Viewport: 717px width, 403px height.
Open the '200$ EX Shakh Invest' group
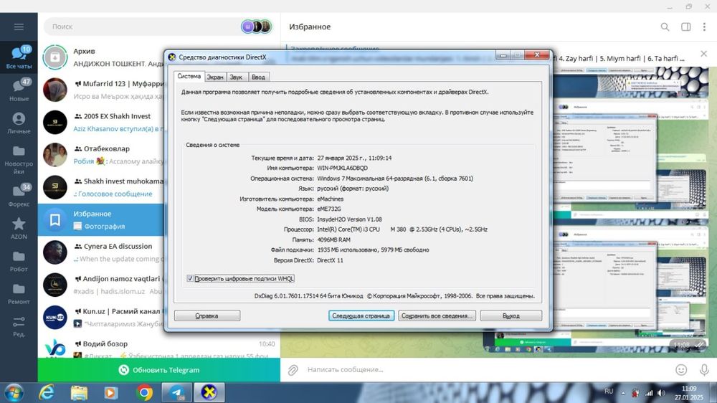click(102, 122)
